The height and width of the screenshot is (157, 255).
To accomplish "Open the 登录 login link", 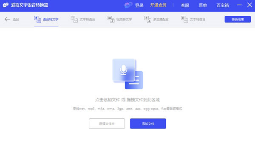I will point(139,5).
